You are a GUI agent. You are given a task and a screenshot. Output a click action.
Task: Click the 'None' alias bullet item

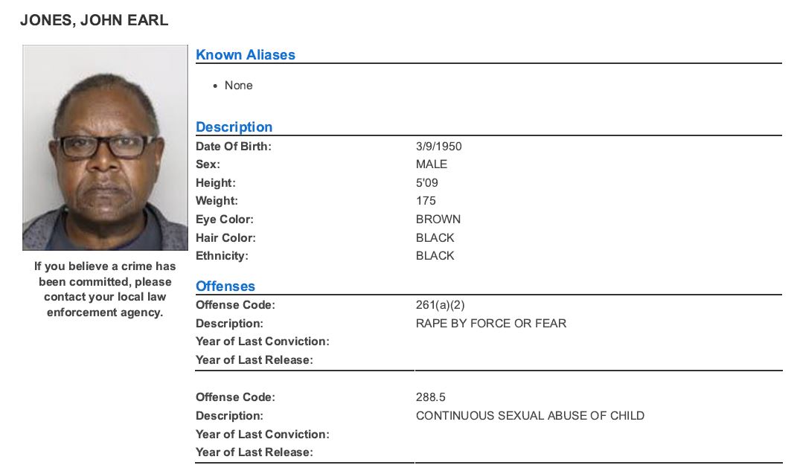point(239,86)
